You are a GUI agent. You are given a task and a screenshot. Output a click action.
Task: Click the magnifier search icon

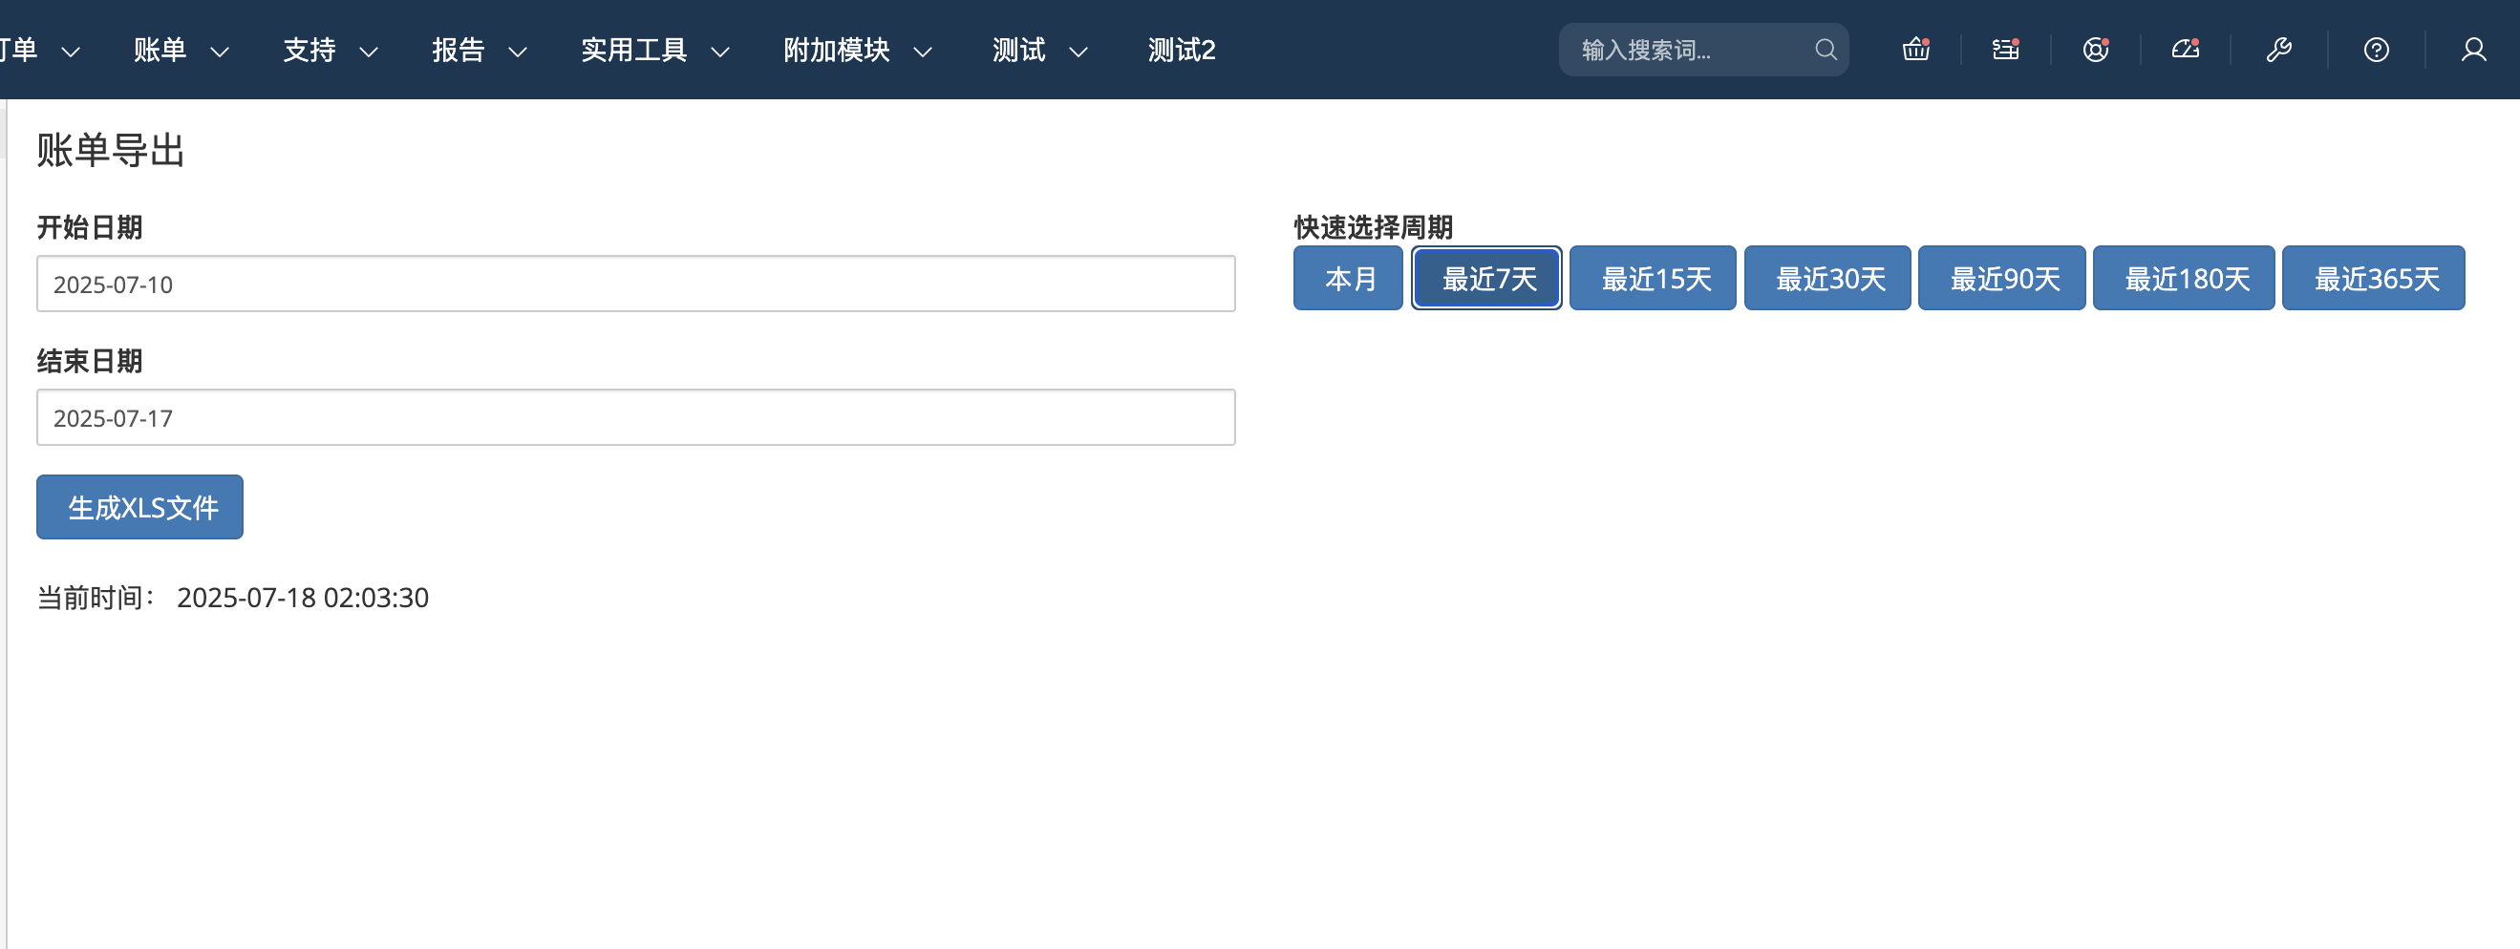tap(1825, 50)
